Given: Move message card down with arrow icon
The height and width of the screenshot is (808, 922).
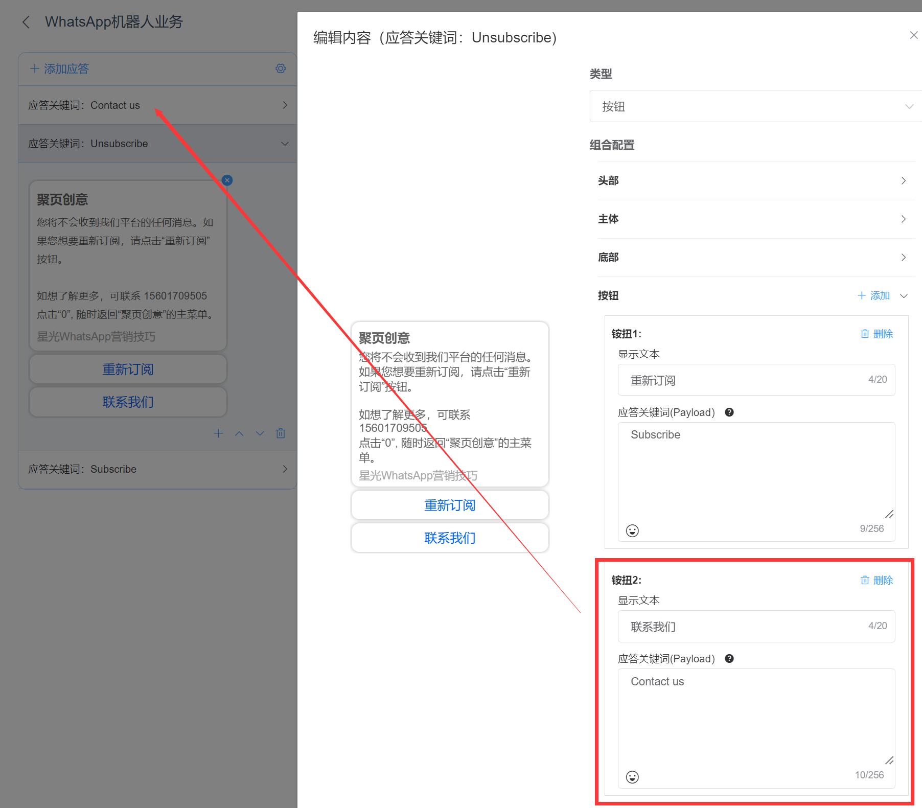Looking at the screenshot, I should coord(260,433).
